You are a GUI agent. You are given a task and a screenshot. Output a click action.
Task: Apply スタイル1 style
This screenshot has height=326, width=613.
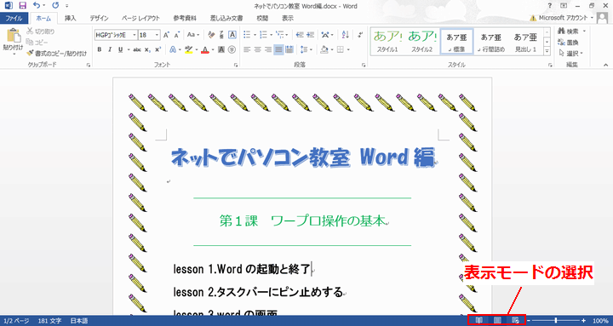387,41
